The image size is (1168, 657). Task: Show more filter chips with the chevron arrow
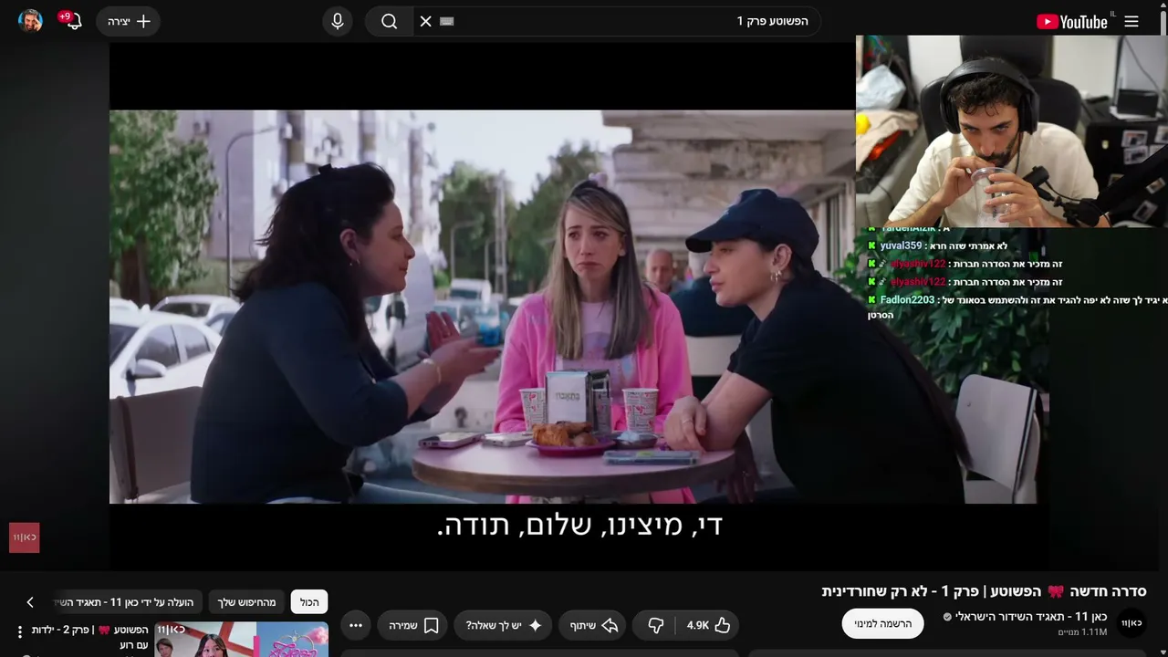point(30,602)
